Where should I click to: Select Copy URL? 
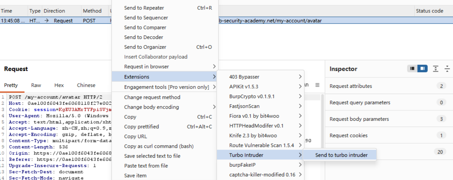(x=165, y=136)
